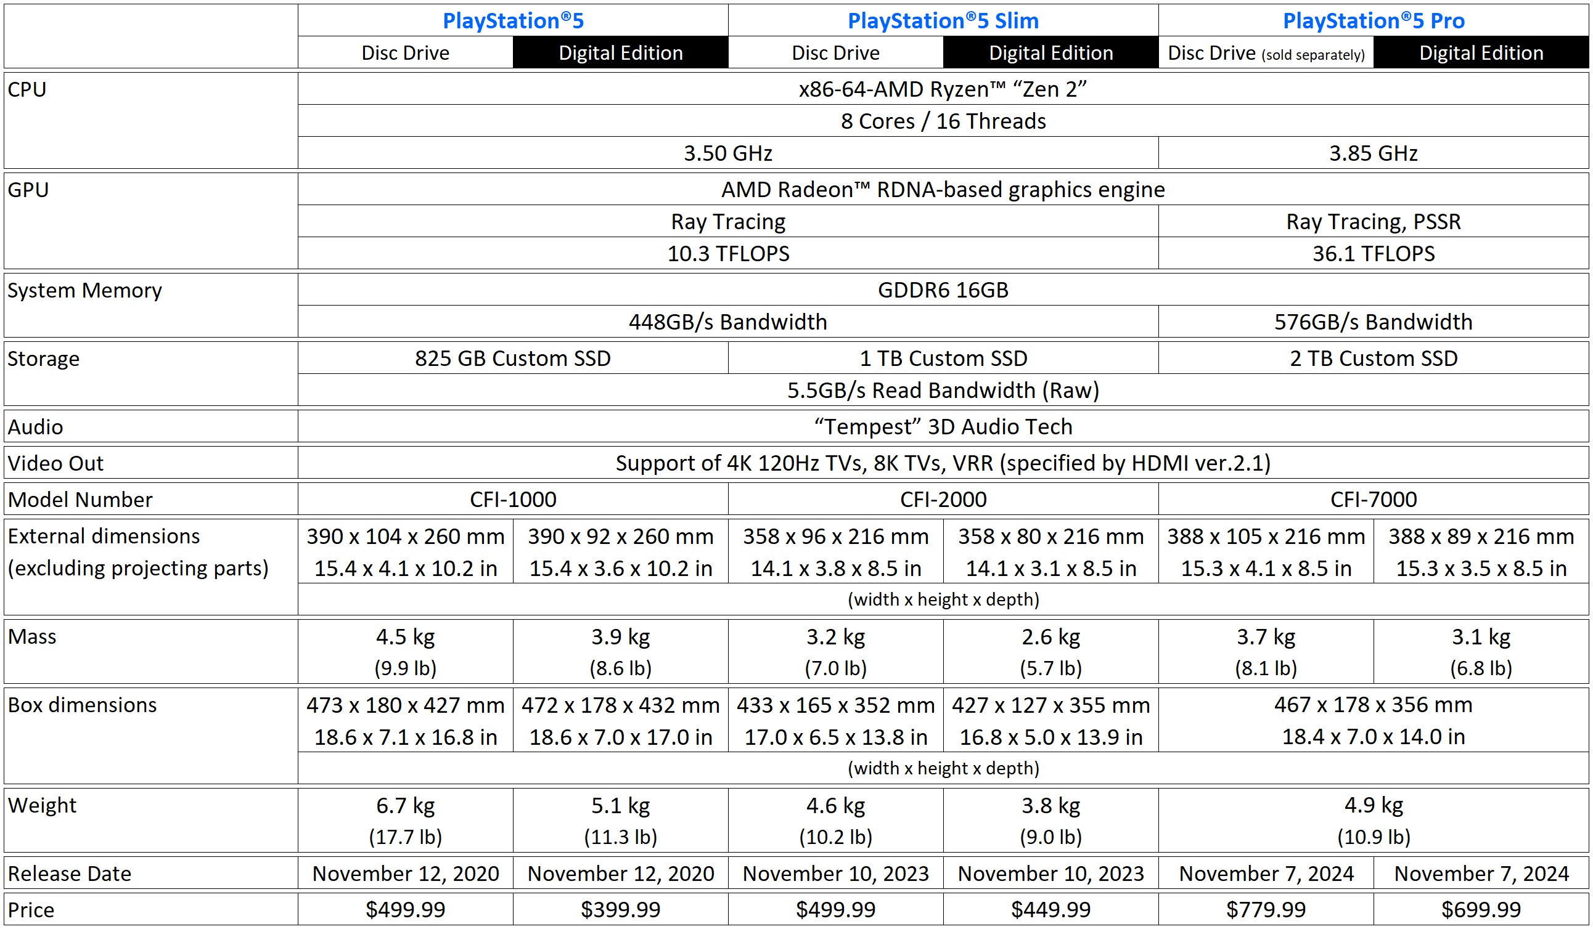This screenshot has height=929, width=1593.
Task: Click the $779.99 price cell
Action: 1266,909
